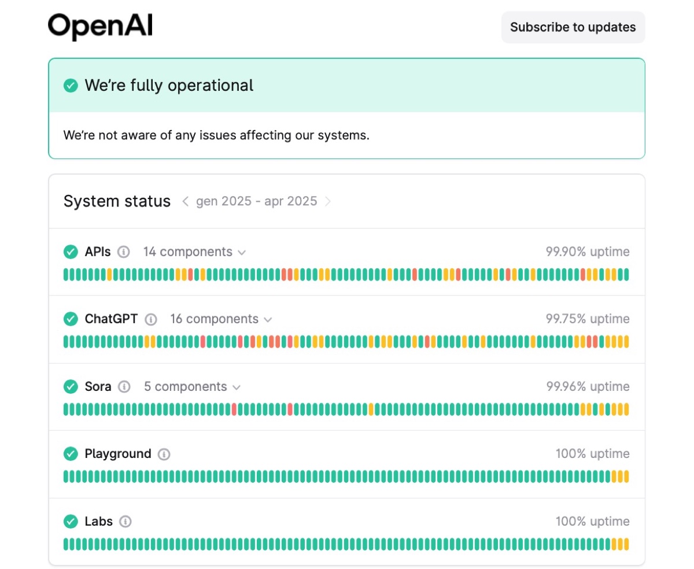
Task: Click the first bar of the APIs uptime chart
Action: click(x=66, y=275)
